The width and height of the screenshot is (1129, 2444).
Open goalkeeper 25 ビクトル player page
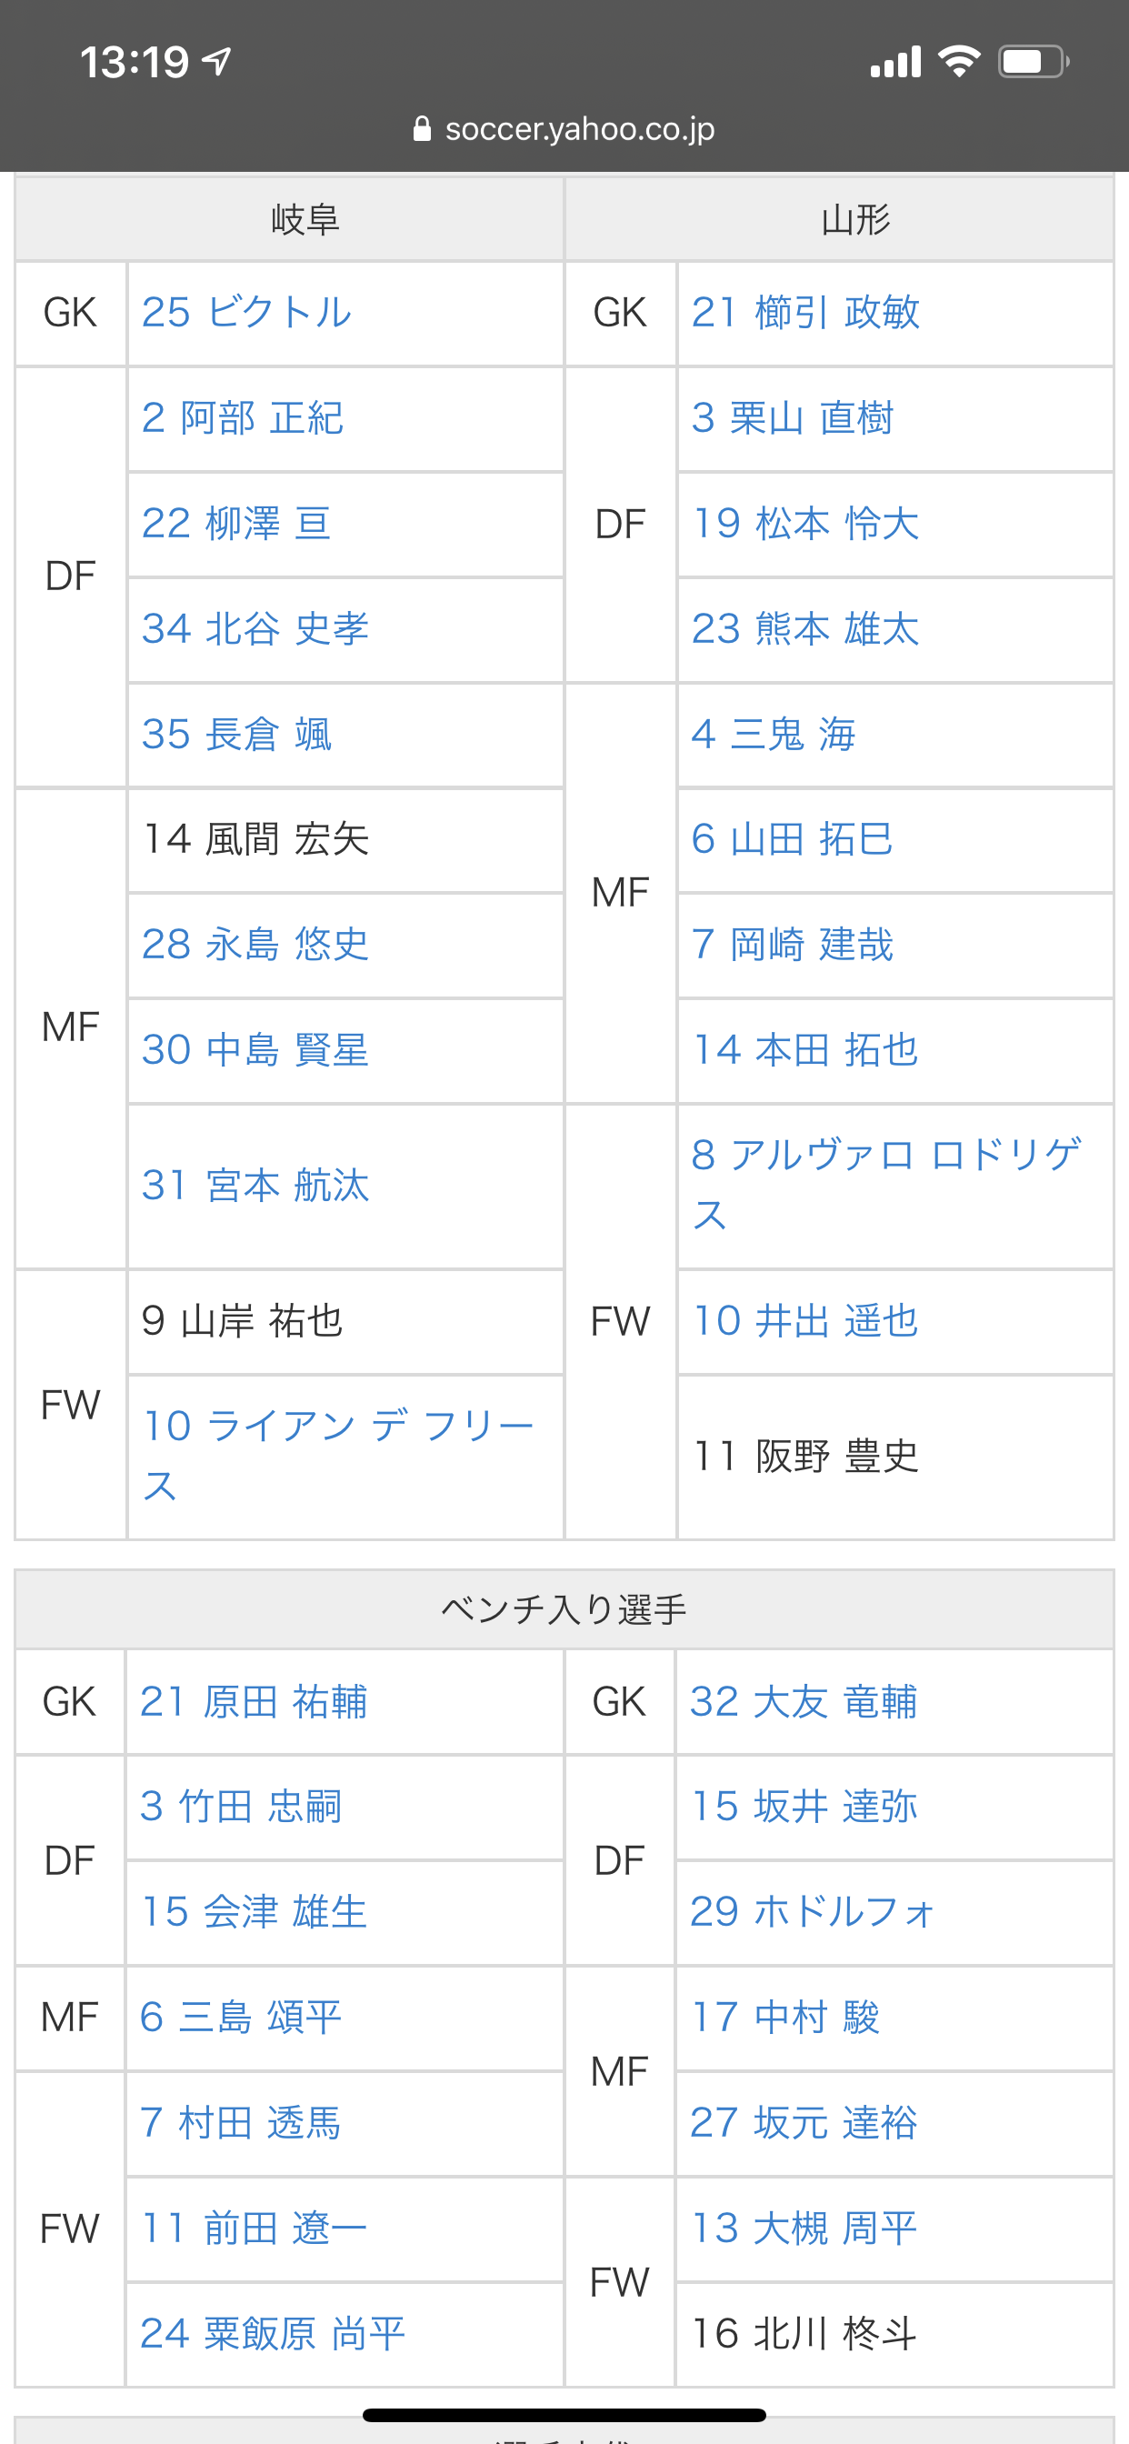[x=246, y=313]
